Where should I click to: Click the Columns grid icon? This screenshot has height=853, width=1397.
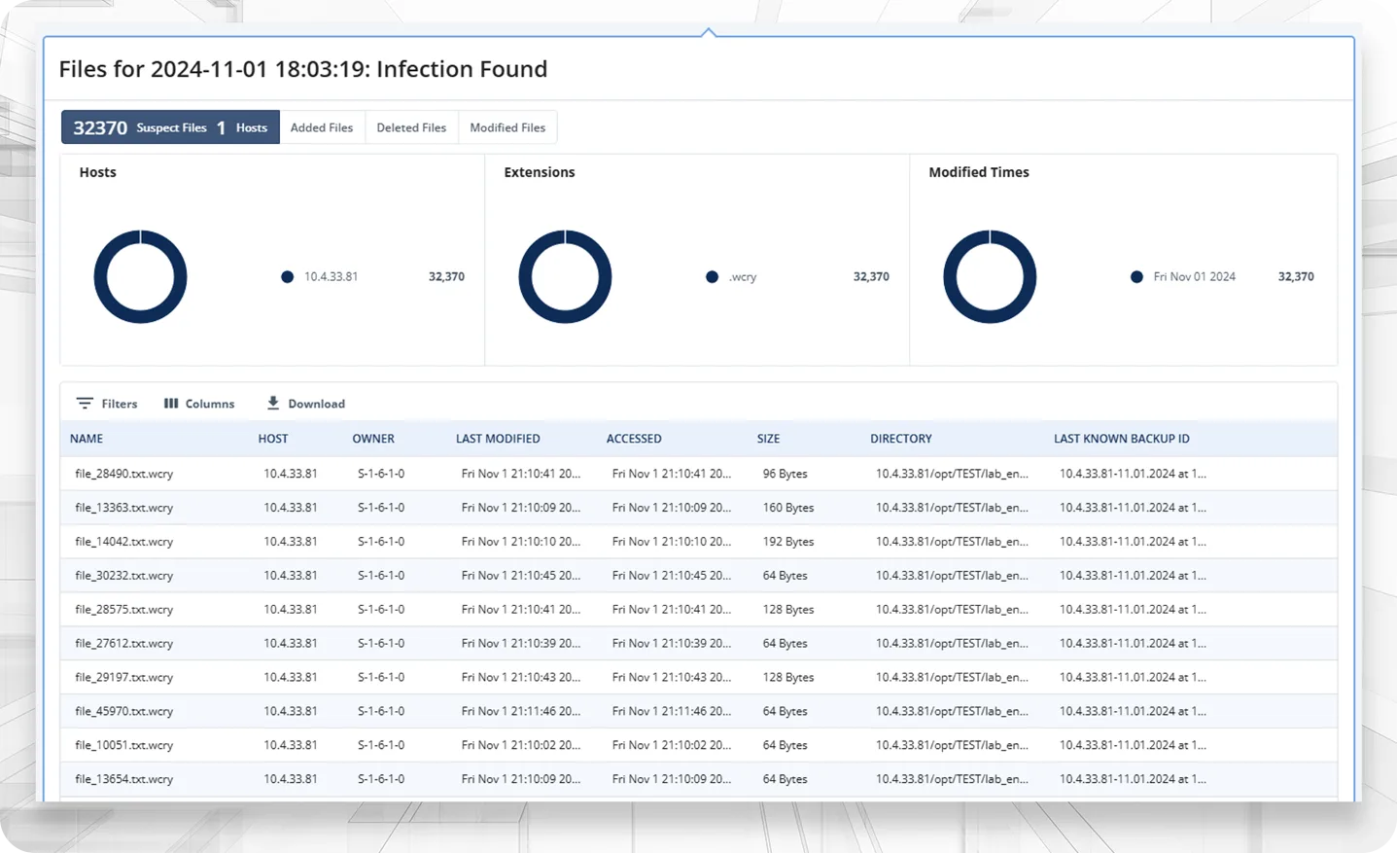click(171, 404)
